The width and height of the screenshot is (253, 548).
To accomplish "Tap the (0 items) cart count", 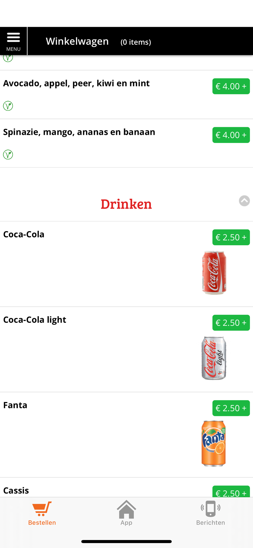I will pos(136,42).
